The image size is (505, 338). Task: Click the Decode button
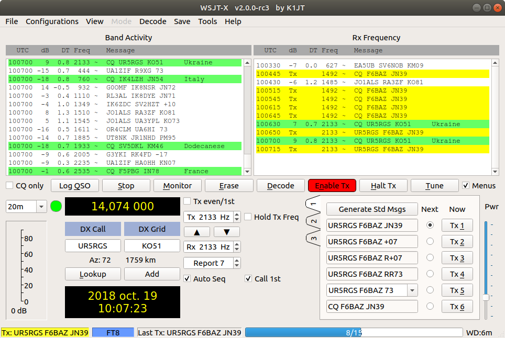(x=280, y=186)
